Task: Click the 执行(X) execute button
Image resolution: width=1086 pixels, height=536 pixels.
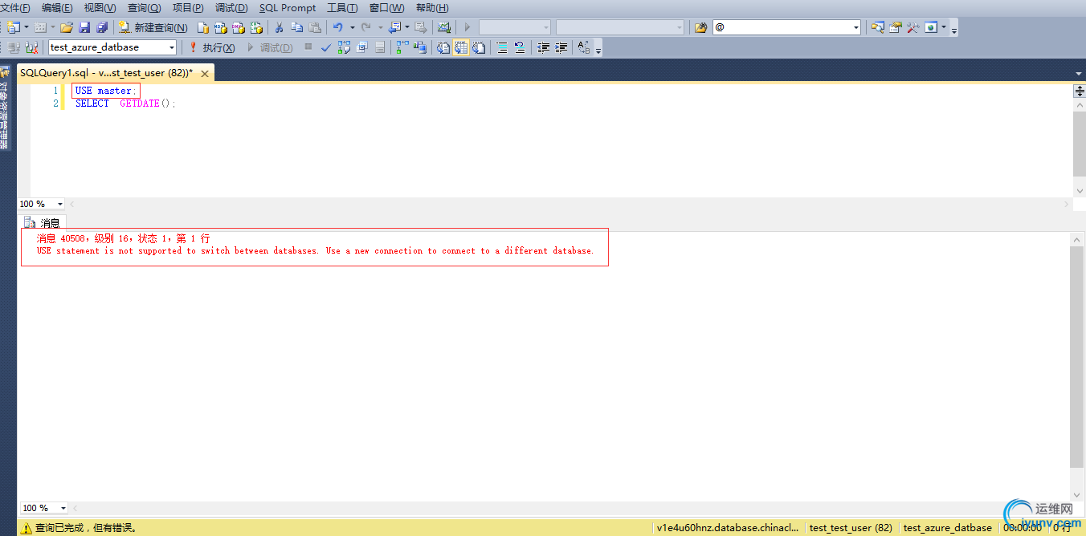Action: 213,47
